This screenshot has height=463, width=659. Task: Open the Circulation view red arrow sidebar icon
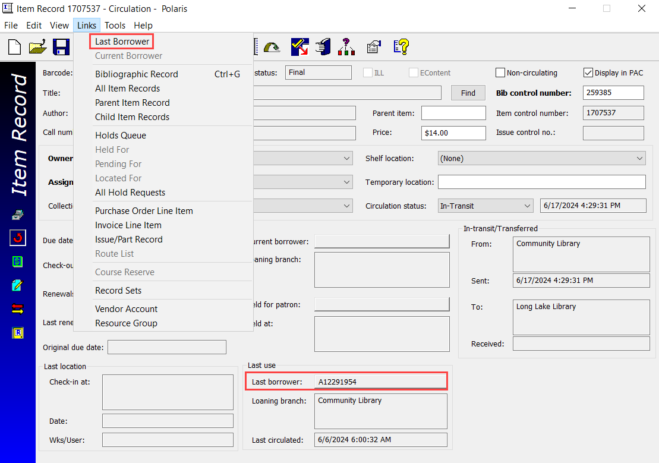18,238
